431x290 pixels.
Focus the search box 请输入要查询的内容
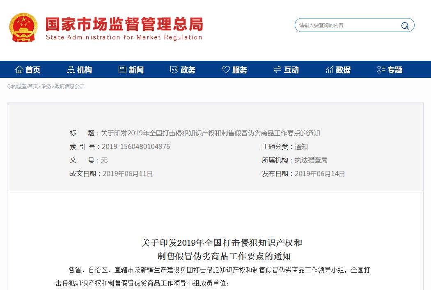(x=347, y=25)
